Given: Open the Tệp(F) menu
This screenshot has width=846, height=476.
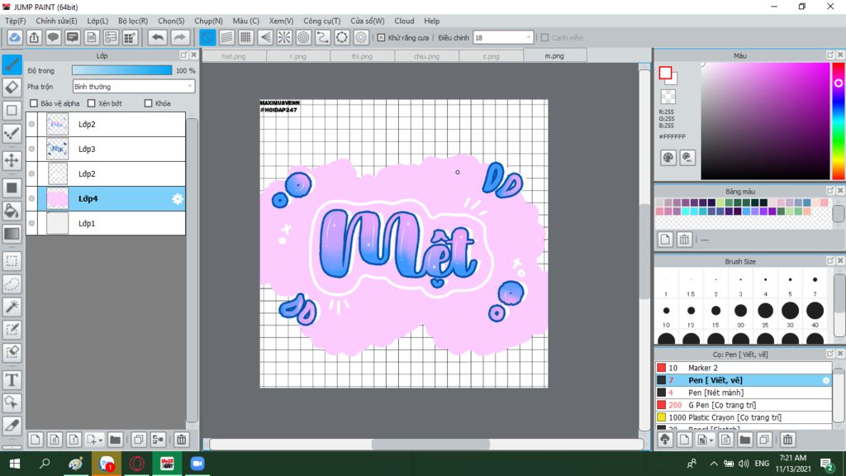Looking at the screenshot, I should point(15,21).
